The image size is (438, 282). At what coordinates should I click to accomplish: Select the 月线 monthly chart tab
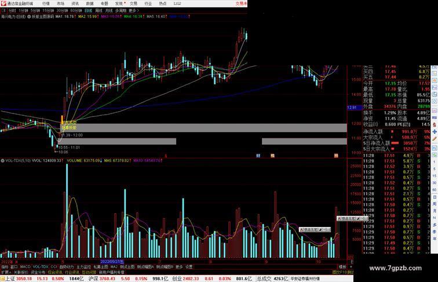[x=109, y=10]
